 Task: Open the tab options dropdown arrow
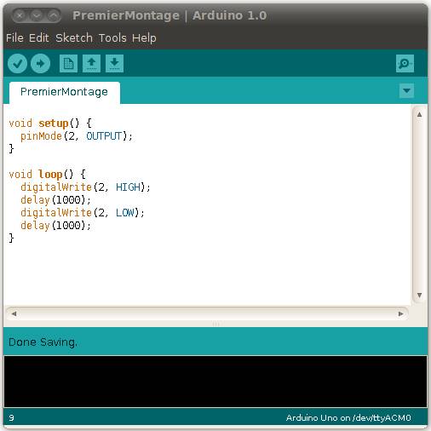click(406, 91)
